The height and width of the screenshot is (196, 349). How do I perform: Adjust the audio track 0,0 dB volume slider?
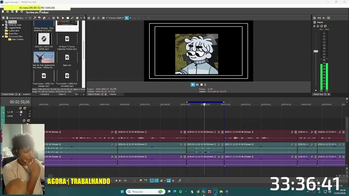[21, 112]
